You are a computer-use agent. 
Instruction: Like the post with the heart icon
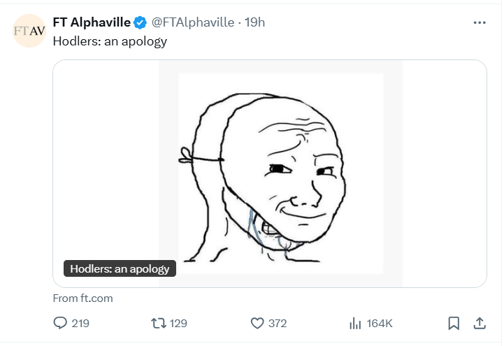click(257, 323)
